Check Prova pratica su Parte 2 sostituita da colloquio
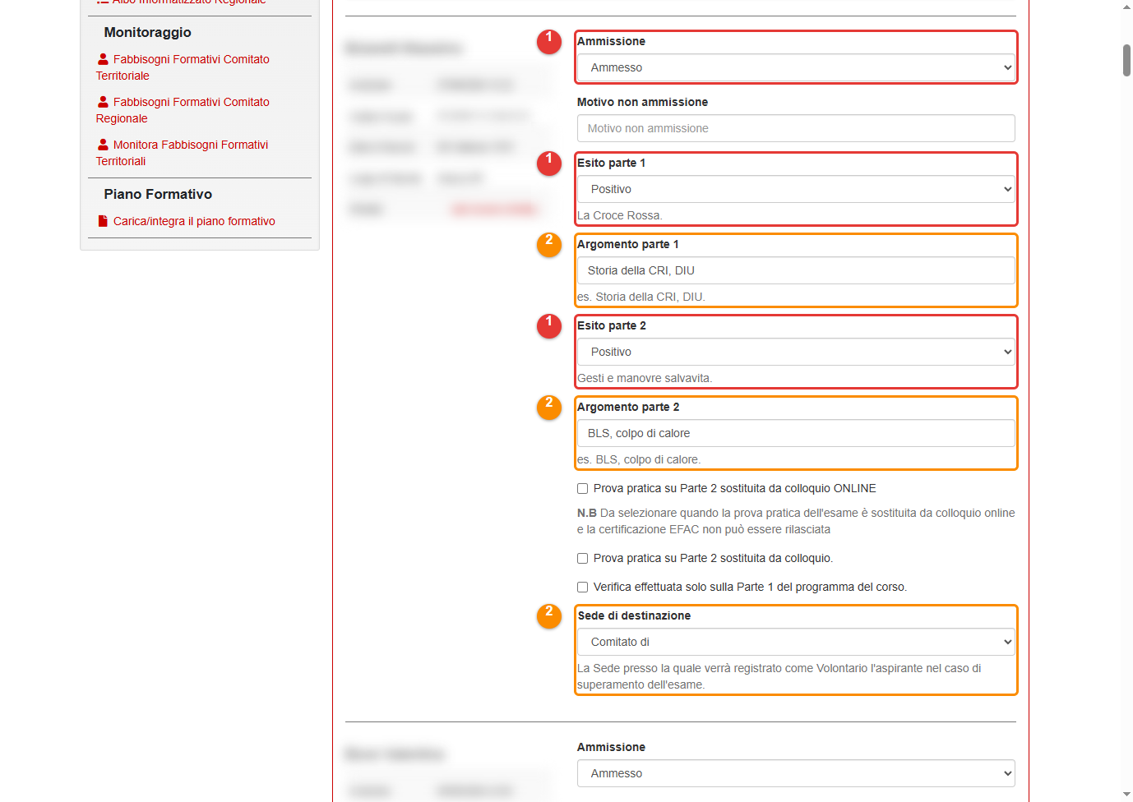The image size is (1133, 802). tap(582, 558)
